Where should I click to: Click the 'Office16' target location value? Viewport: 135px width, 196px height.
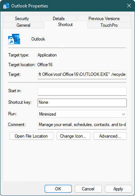(45, 65)
